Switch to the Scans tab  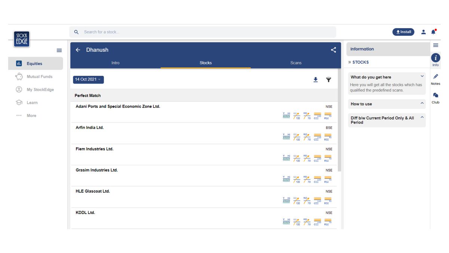tap(296, 63)
